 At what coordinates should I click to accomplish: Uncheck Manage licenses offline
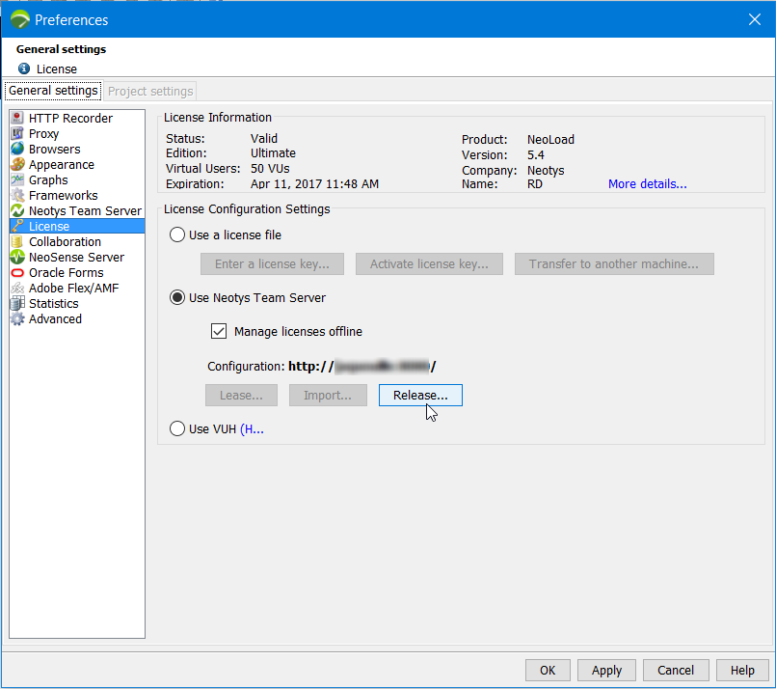[x=219, y=332]
